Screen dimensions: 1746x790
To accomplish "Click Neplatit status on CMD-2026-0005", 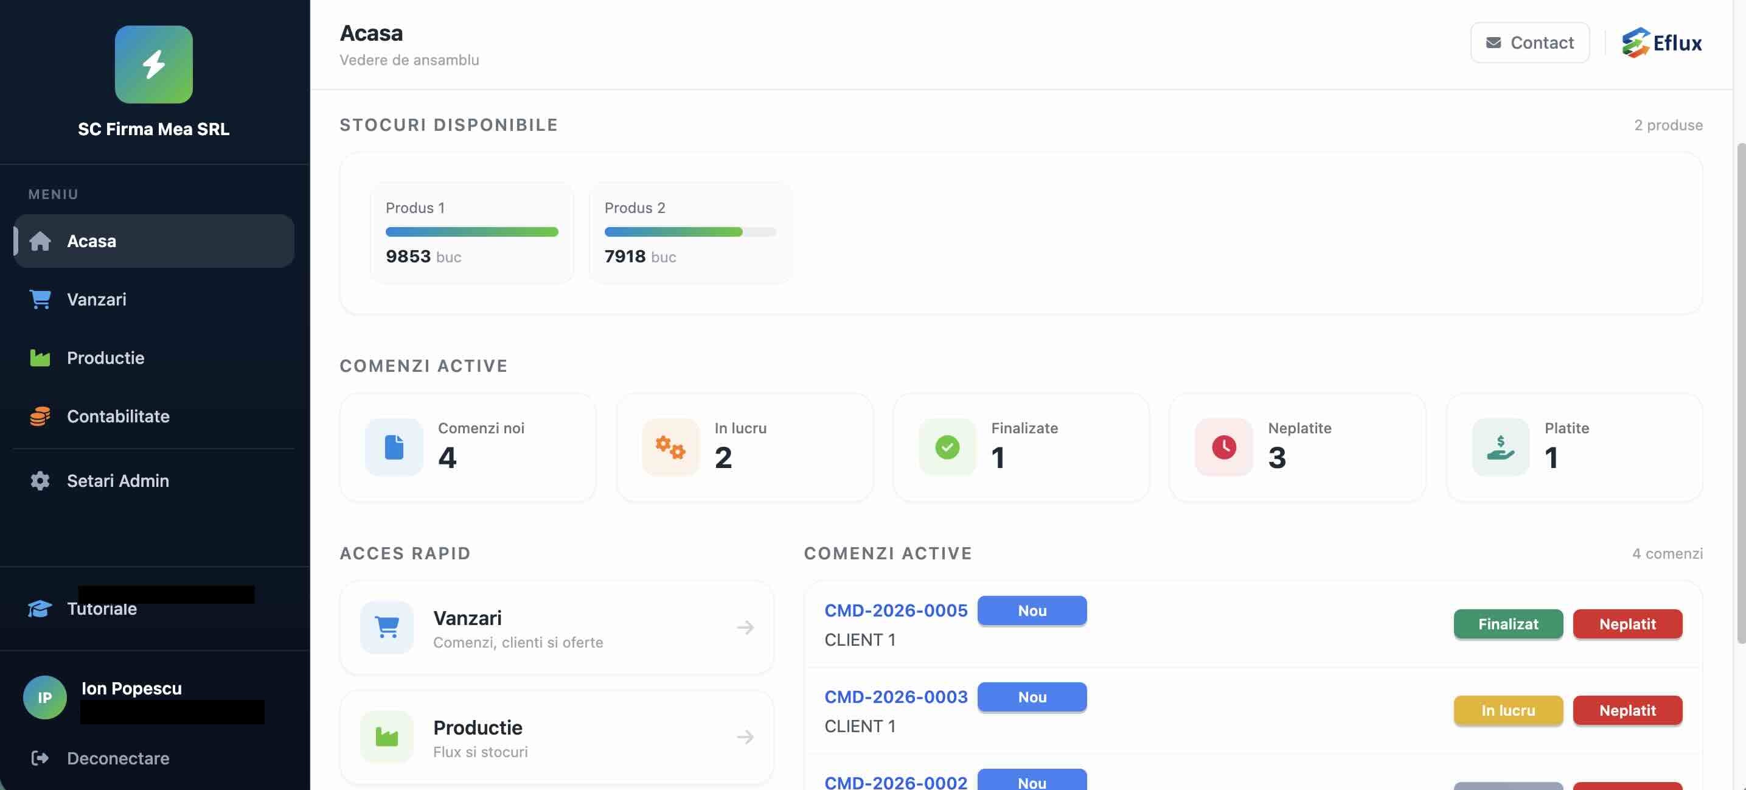I will coord(1627,624).
